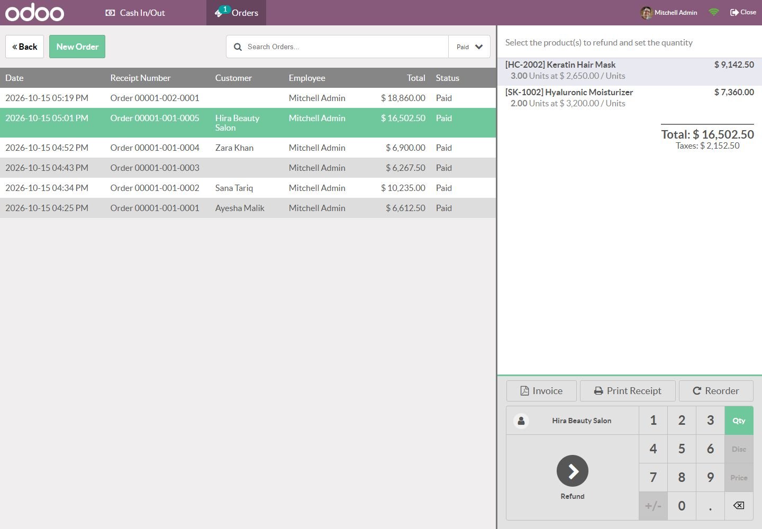Tap numpad digit 2

click(682, 421)
